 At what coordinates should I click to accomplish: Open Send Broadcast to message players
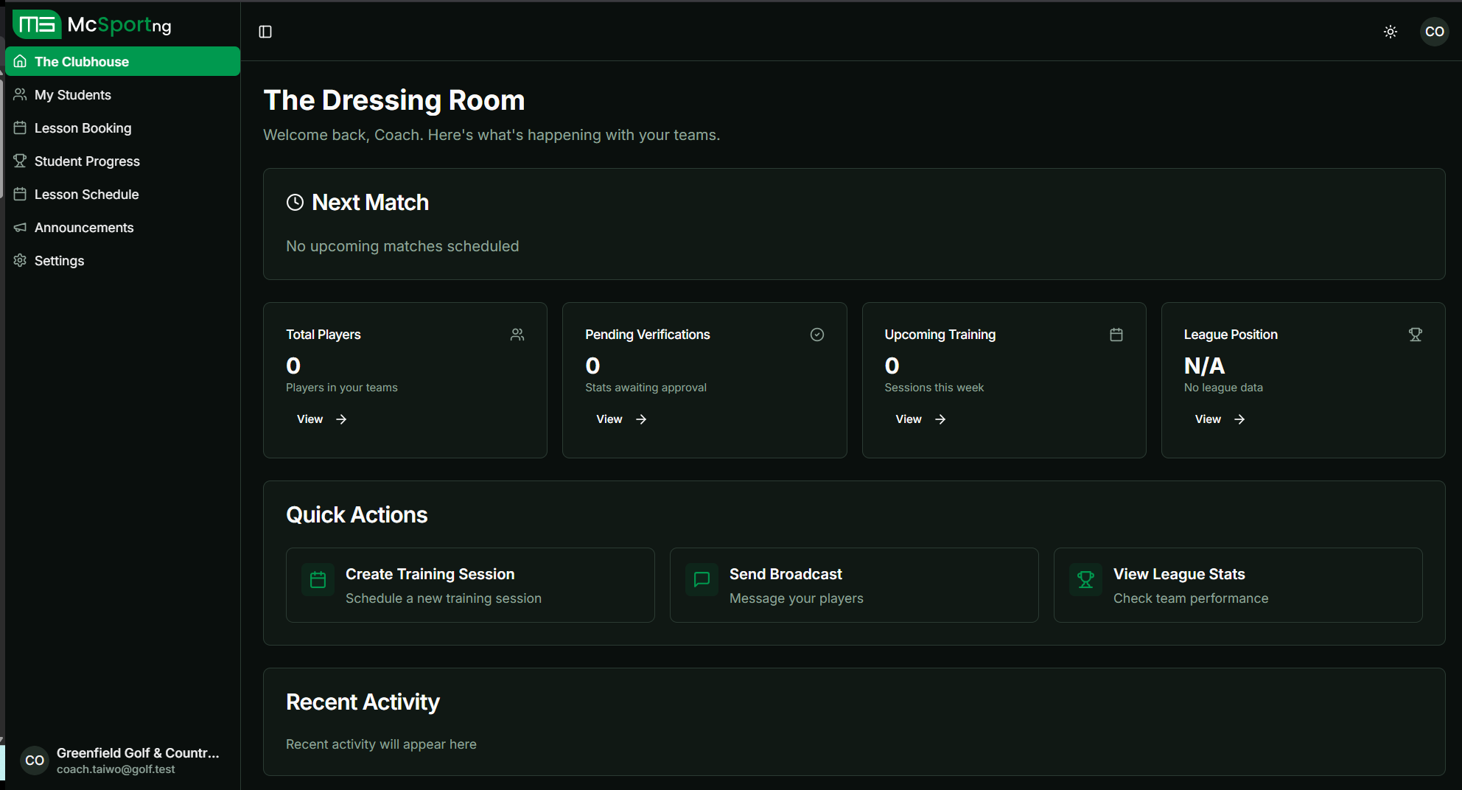(853, 584)
